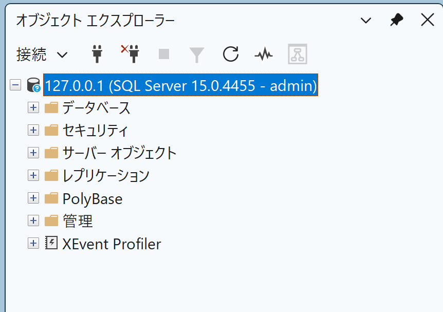Click the disconnect plug icon with red X
This screenshot has height=312, width=443.
pyautogui.click(x=130, y=53)
